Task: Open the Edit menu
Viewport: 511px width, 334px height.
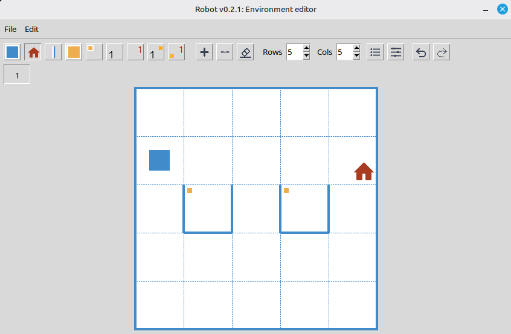Action: click(31, 30)
